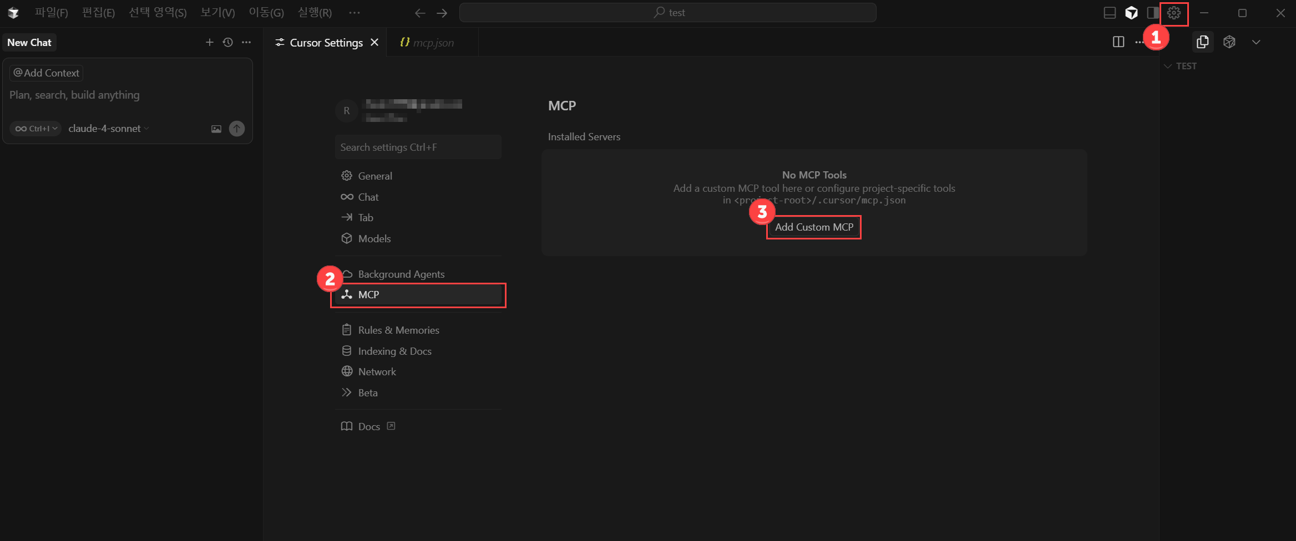The width and height of the screenshot is (1296, 541).
Task: Open Cursor settings gear icon
Action: [1173, 13]
